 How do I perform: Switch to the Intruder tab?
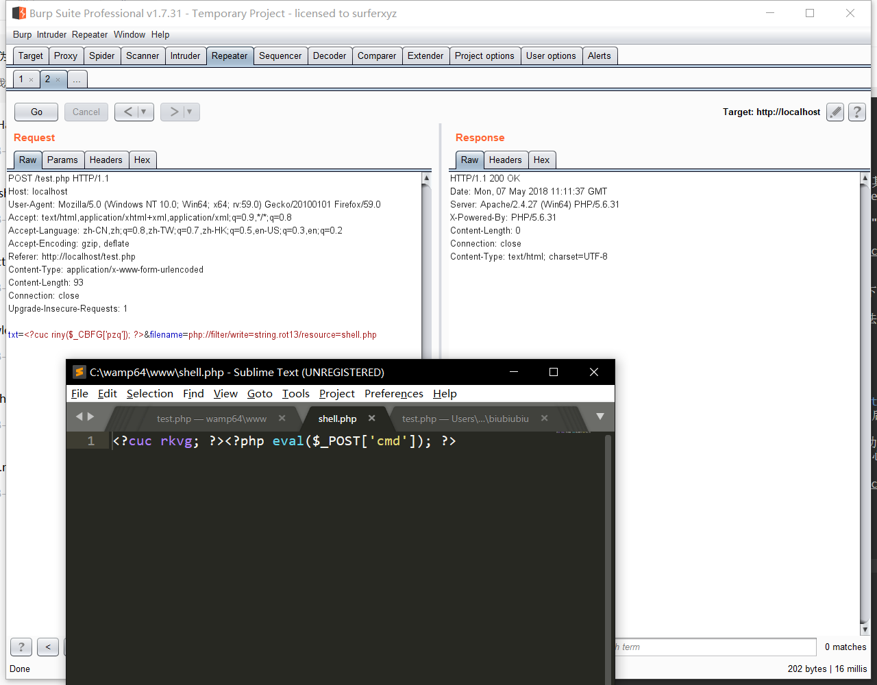point(186,55)
